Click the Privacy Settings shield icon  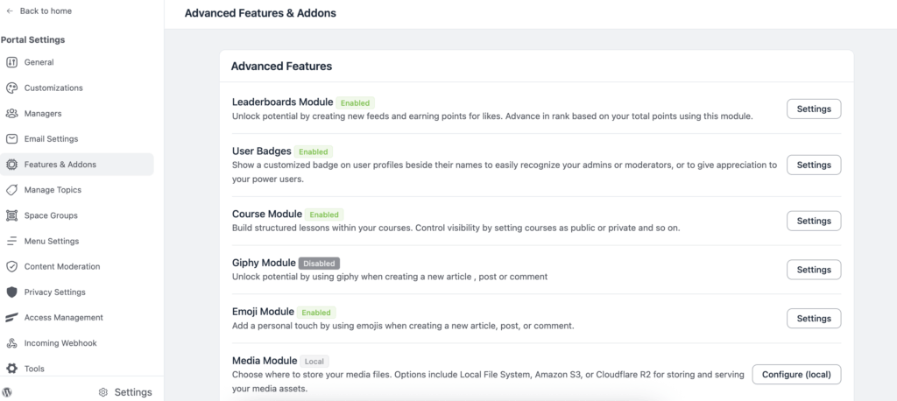[x=11, y=292]
